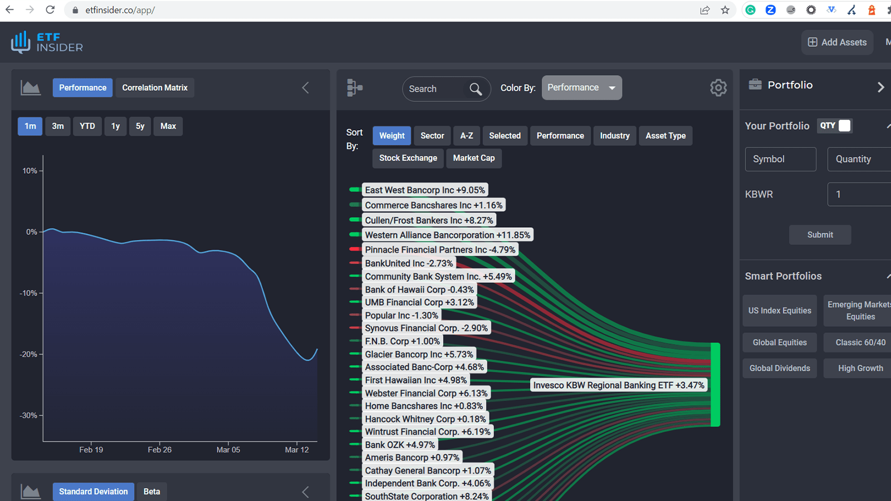Sort holdings by Market Cap
Viewport: 891px width, 501px height.
(474, 158)
